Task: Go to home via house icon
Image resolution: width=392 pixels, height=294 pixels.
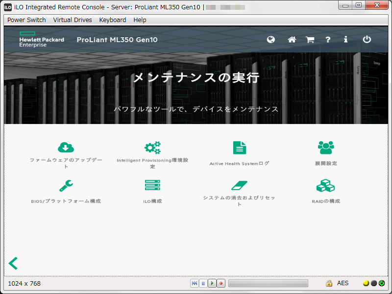Action: pyautogui.click(x=292, y=40)
